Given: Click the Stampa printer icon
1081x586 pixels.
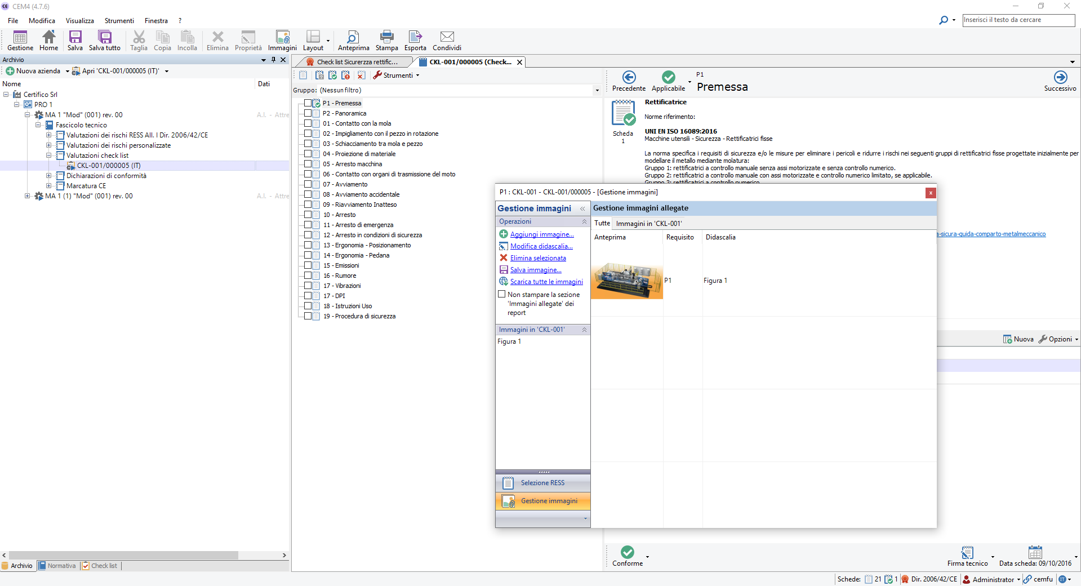Looking at the screenshot, I should (386, 38).
